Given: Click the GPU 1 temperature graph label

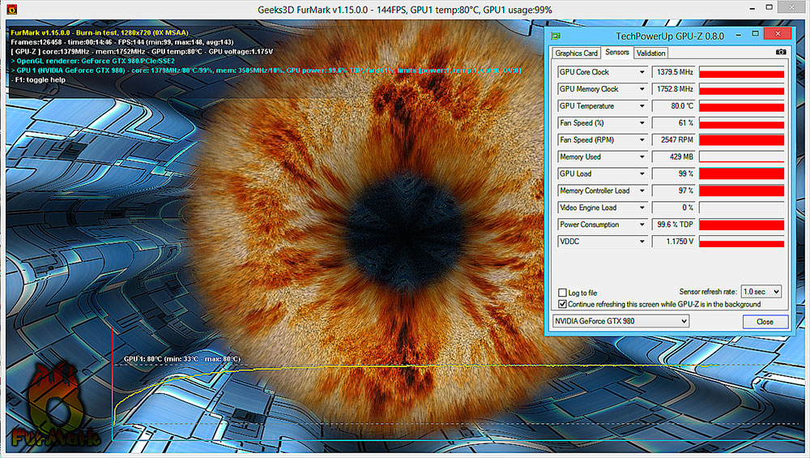Looking at the screenshot, I should (x=181, y=359).
